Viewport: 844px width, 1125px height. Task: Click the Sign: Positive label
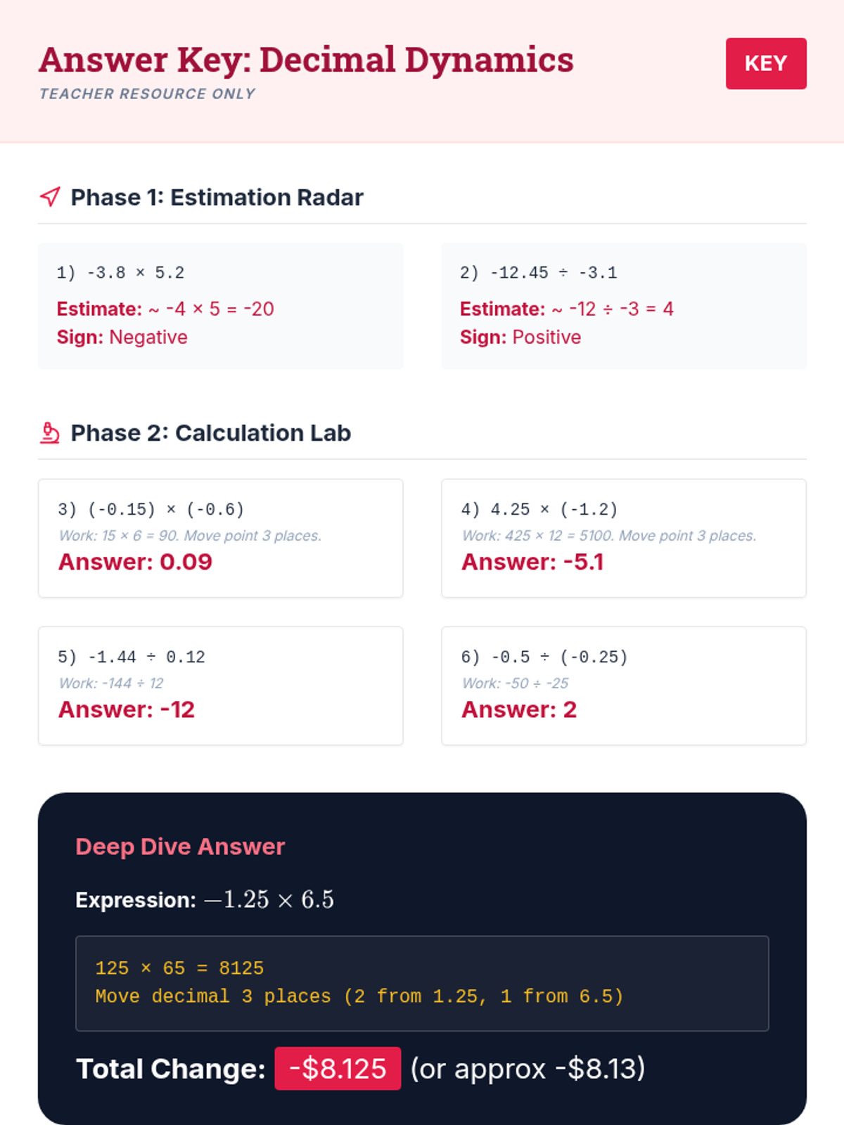[520, 337]
